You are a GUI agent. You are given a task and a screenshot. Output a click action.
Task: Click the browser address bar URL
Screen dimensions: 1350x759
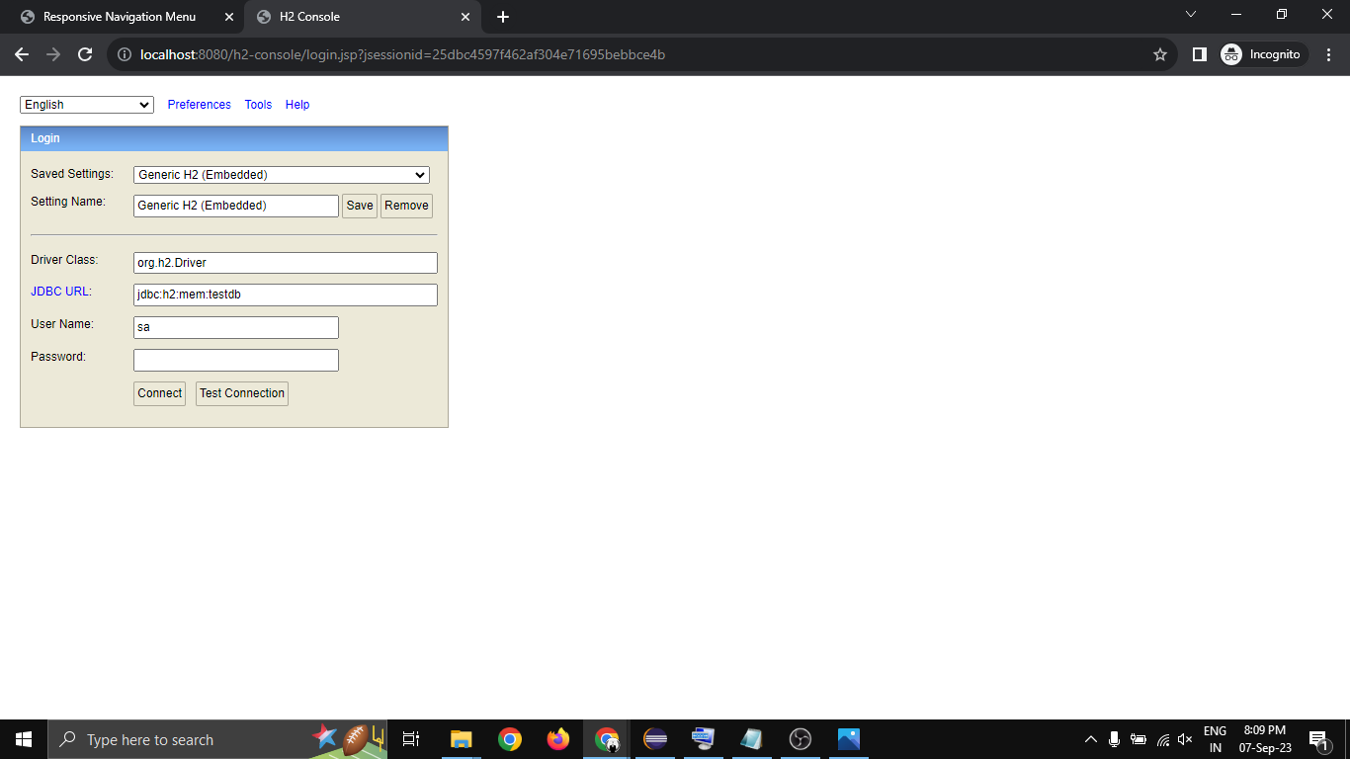403,54
